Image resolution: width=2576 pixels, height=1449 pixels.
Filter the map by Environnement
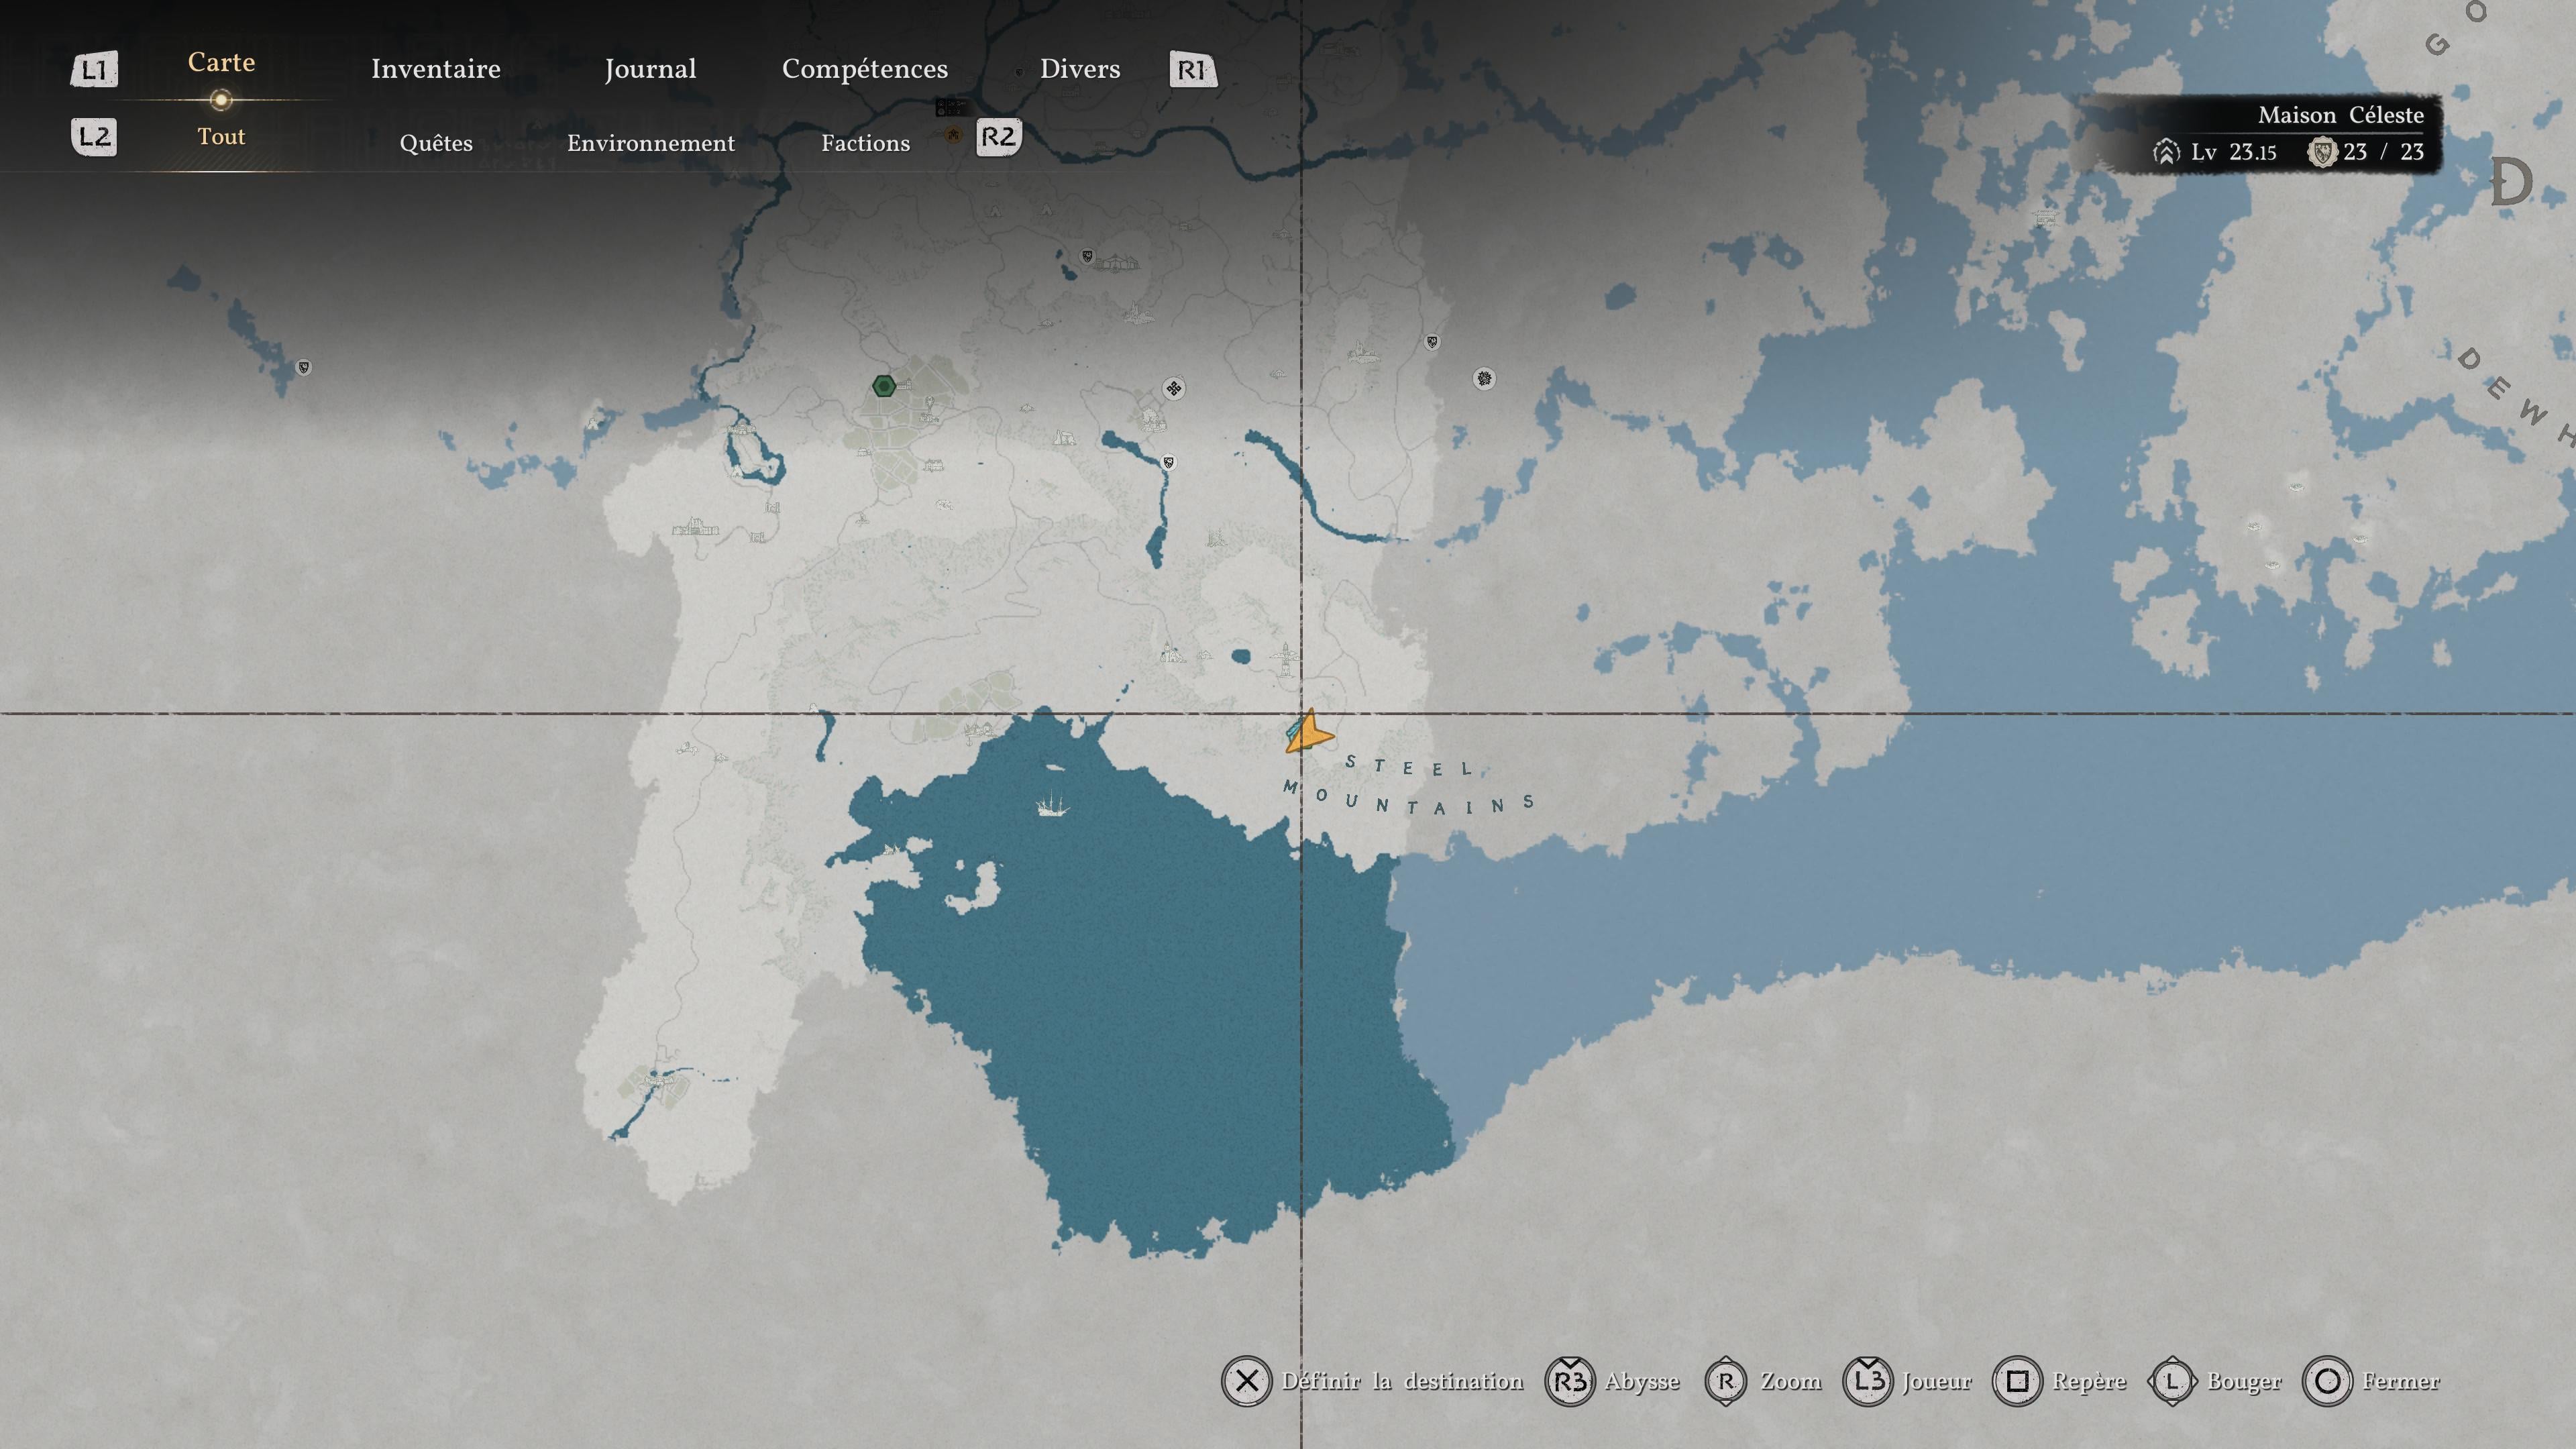(651, 143)
